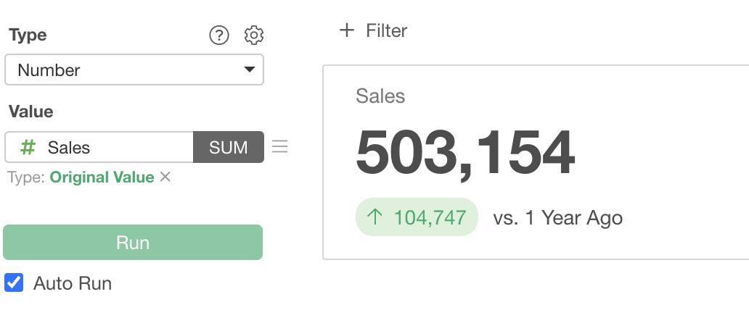Remove Original Value with the X icon

(x=165, y=177)
